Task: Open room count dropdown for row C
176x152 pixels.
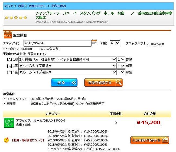Action: [121, 72]
